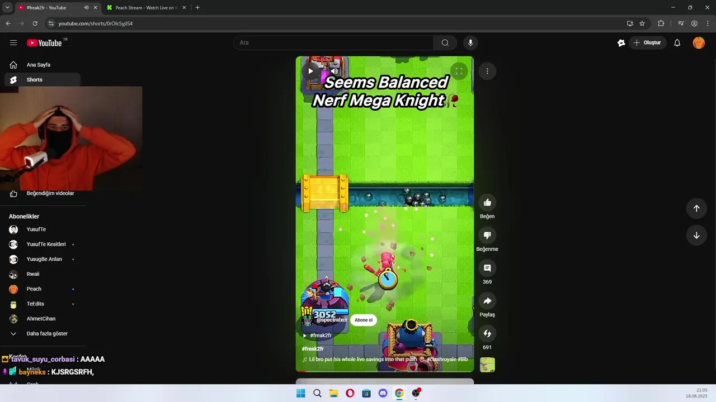Viewport: 716px width, 402px height.
Task: Enter fullscreen for the Short
Action: tap(459, 71)
